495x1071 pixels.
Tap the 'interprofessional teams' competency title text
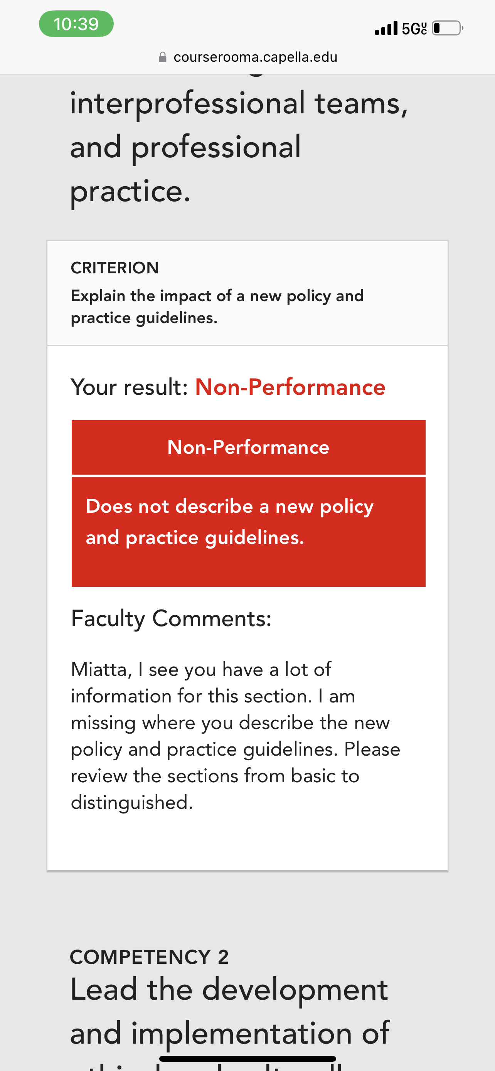pyautogui.click(x=239, y=103)
